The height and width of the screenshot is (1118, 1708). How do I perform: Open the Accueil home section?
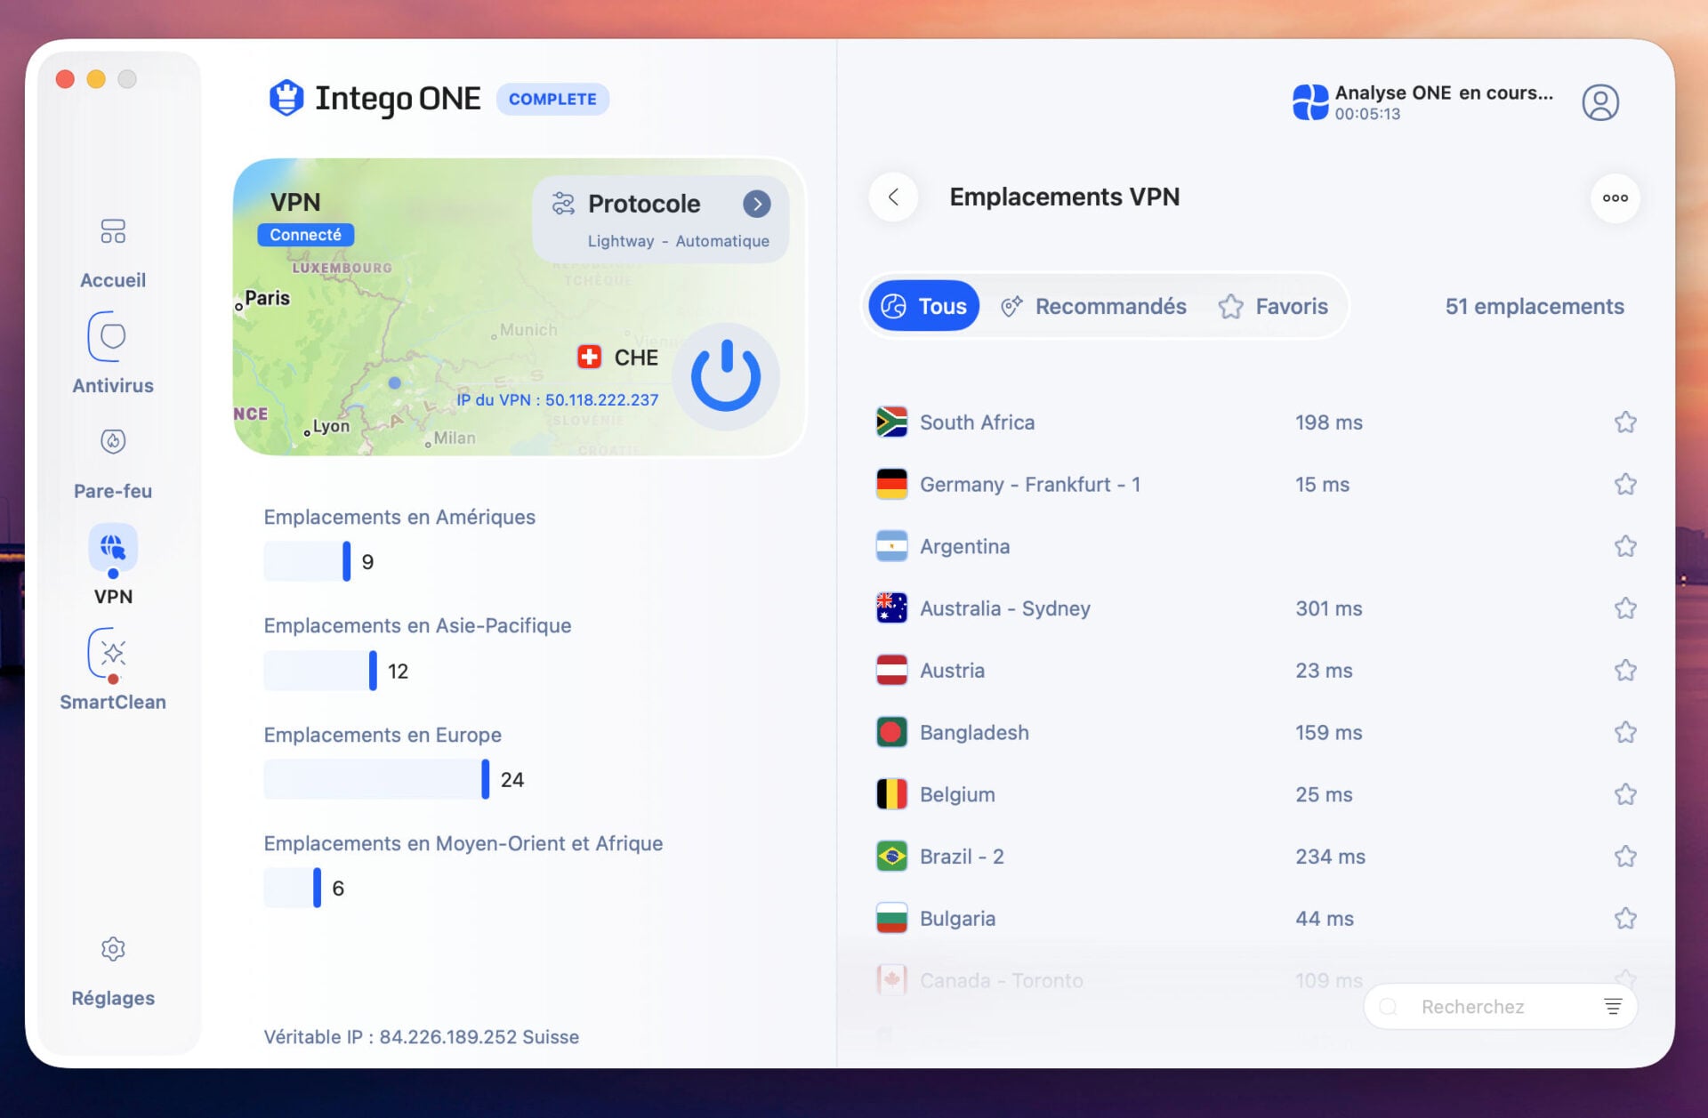(x=113, y=253)
